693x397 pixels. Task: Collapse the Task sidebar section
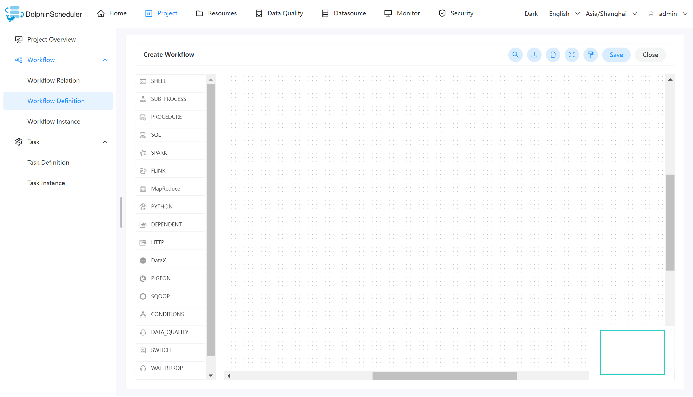coord(105,142)
